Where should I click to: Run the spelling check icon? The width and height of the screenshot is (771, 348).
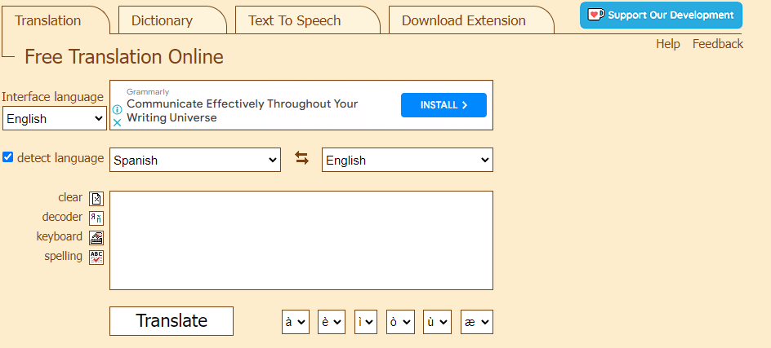click(x=96, y=257)
